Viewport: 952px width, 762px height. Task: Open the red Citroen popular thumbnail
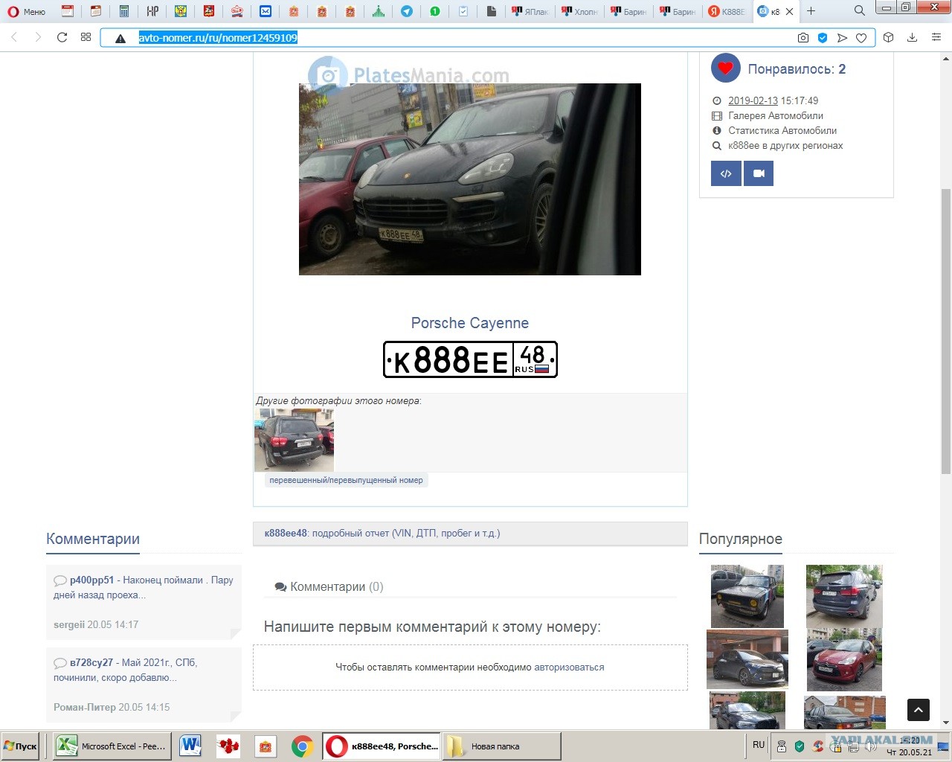point(844,660)
